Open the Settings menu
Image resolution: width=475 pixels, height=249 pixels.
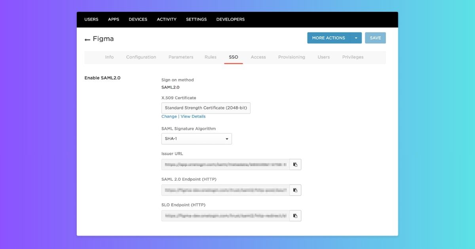tap(196, 19)
